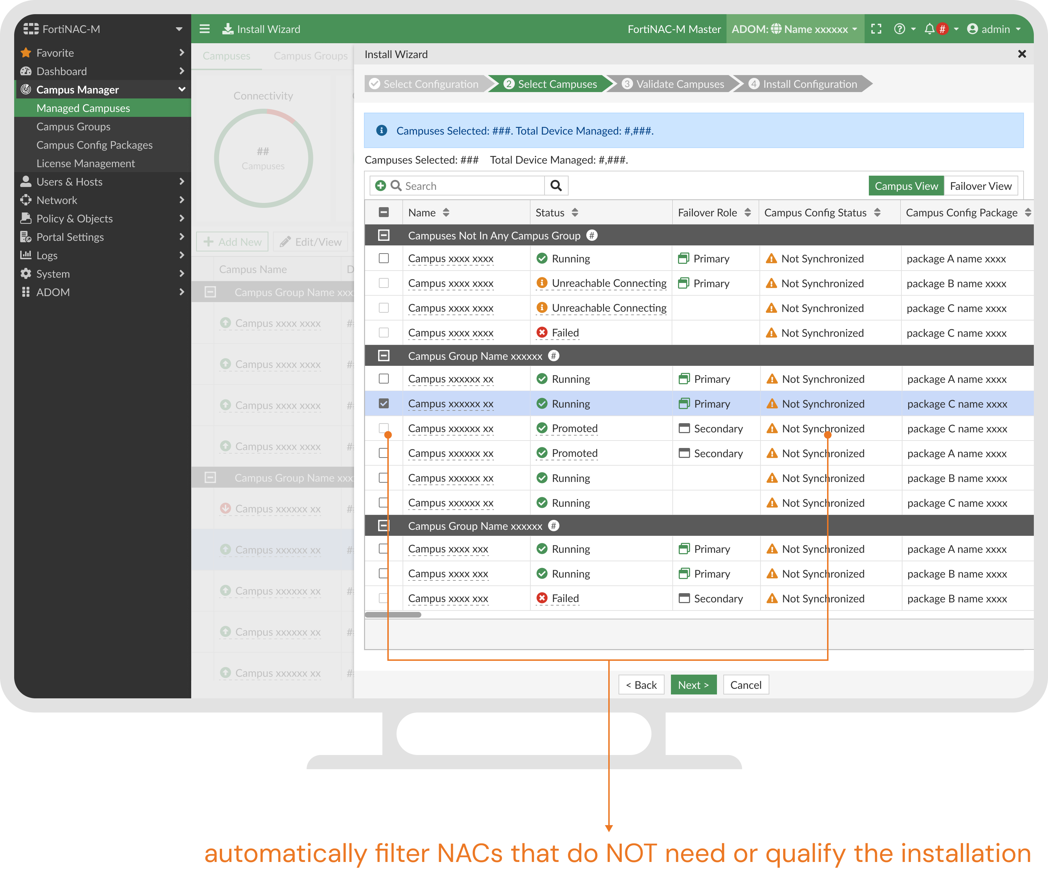Viewport: 1048px width, 874px height.
Task: Go to Validate Campuses wizard step
Action: 674,84
